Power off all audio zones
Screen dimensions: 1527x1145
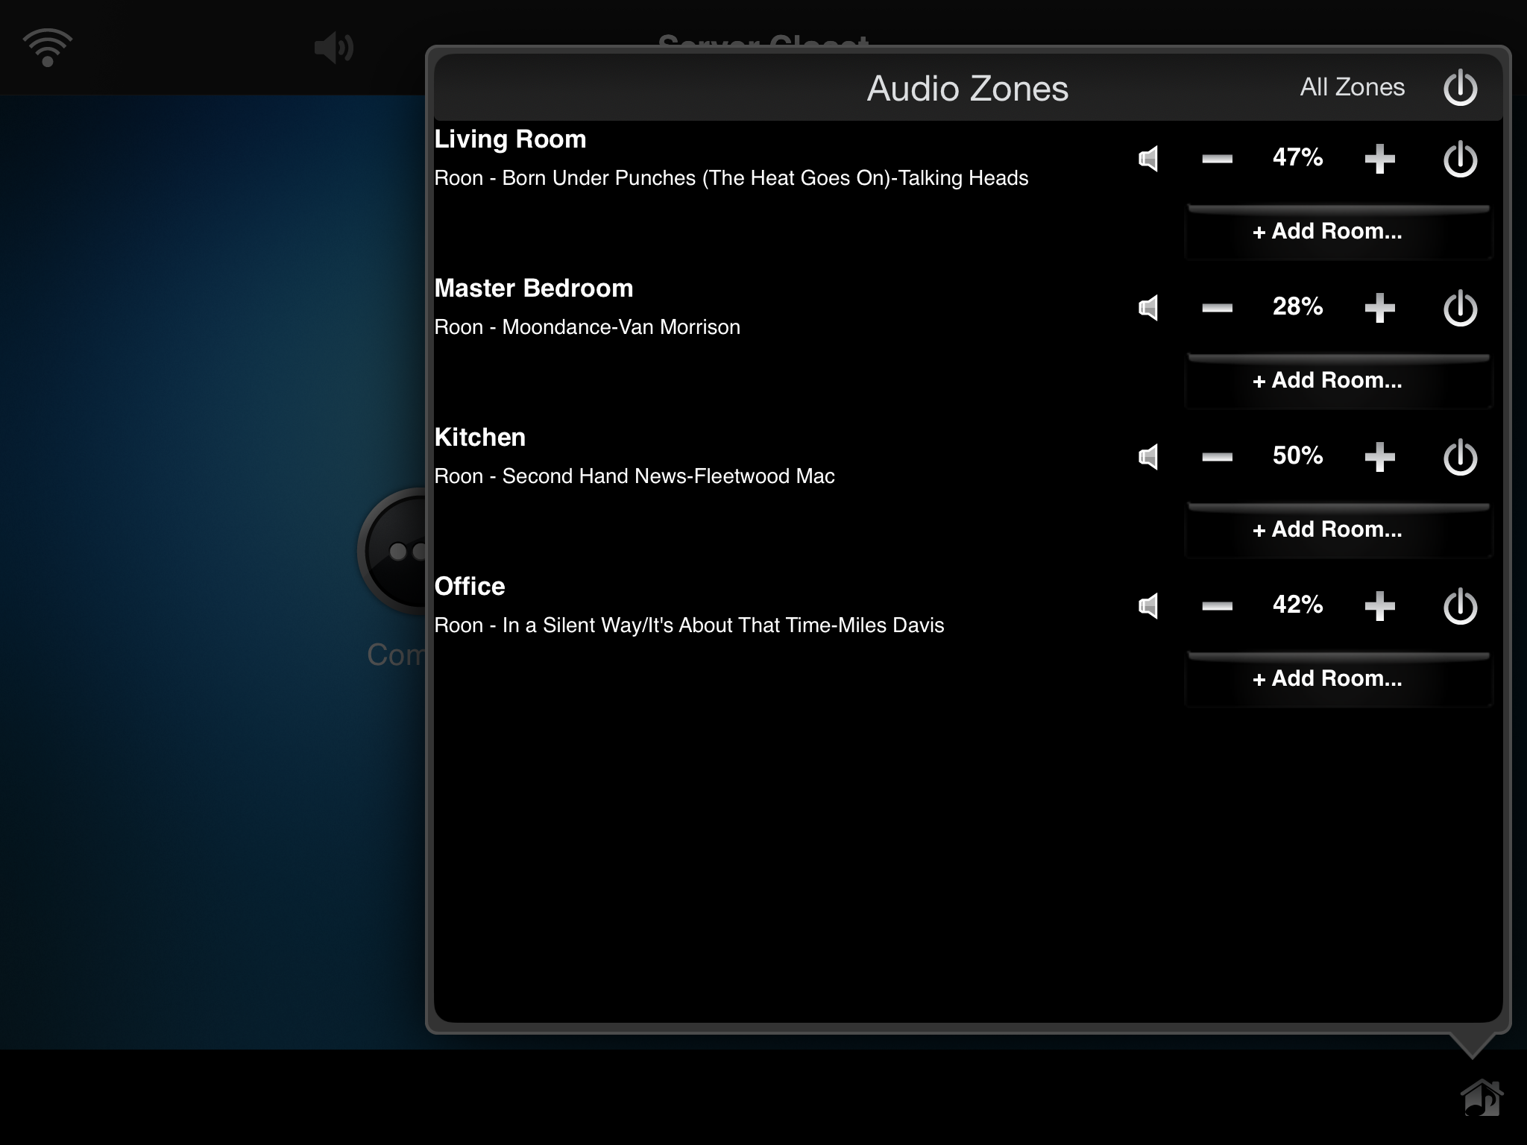[1460, 88]
